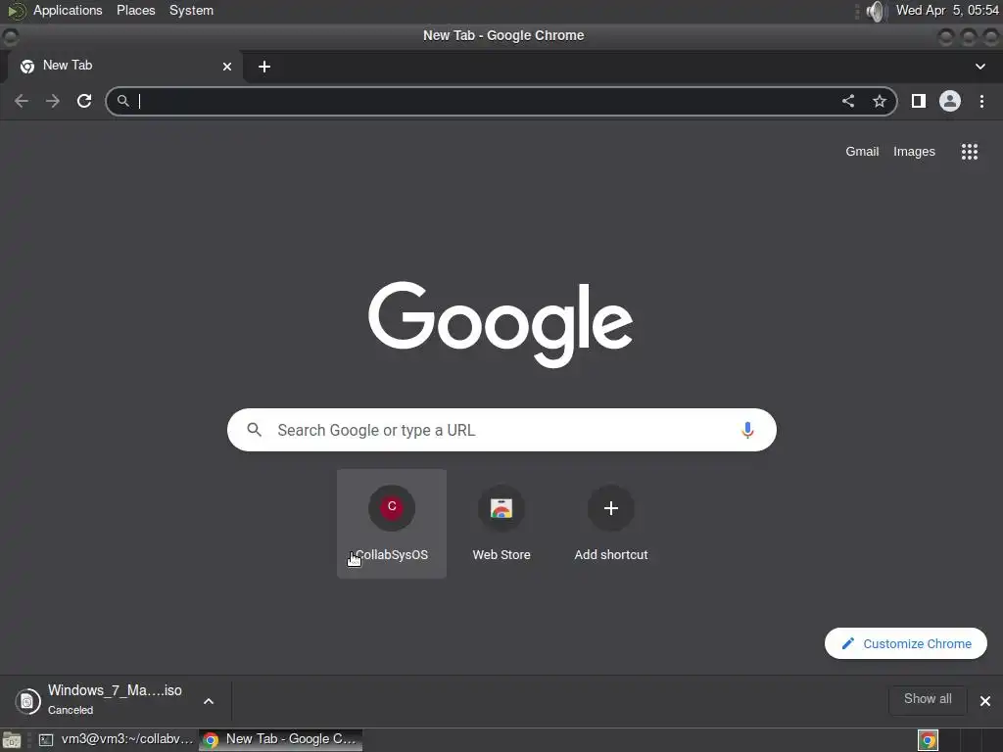Viewport: 1003px width, 752px height.
Task: Expand options for Windows_7 iso download
Action: [209, 701]
